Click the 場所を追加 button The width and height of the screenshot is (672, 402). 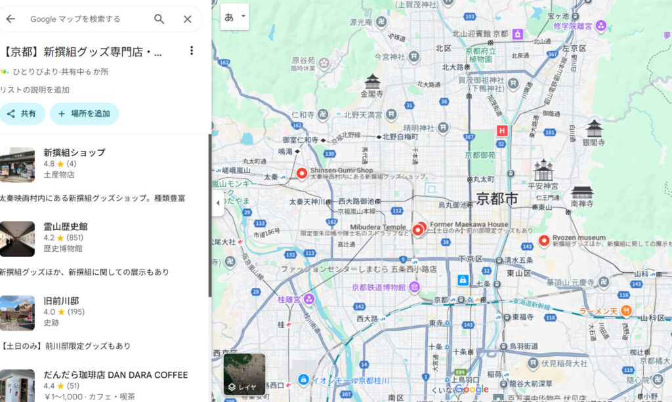pyautogui.click(x=84, y=113)
